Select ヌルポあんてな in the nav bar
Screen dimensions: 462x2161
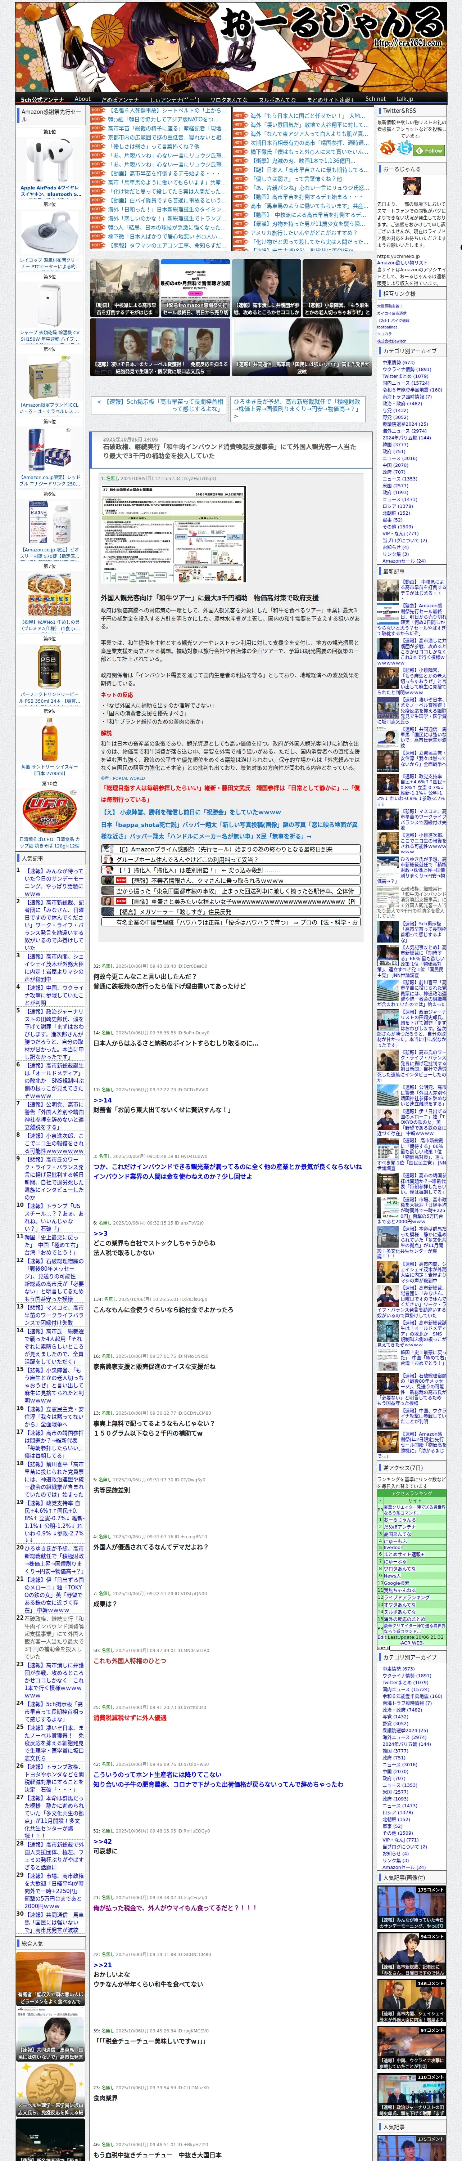coord(277,99)
